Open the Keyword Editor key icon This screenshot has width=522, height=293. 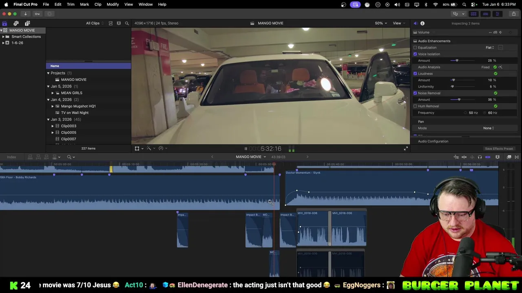click(x=37, y=14)
